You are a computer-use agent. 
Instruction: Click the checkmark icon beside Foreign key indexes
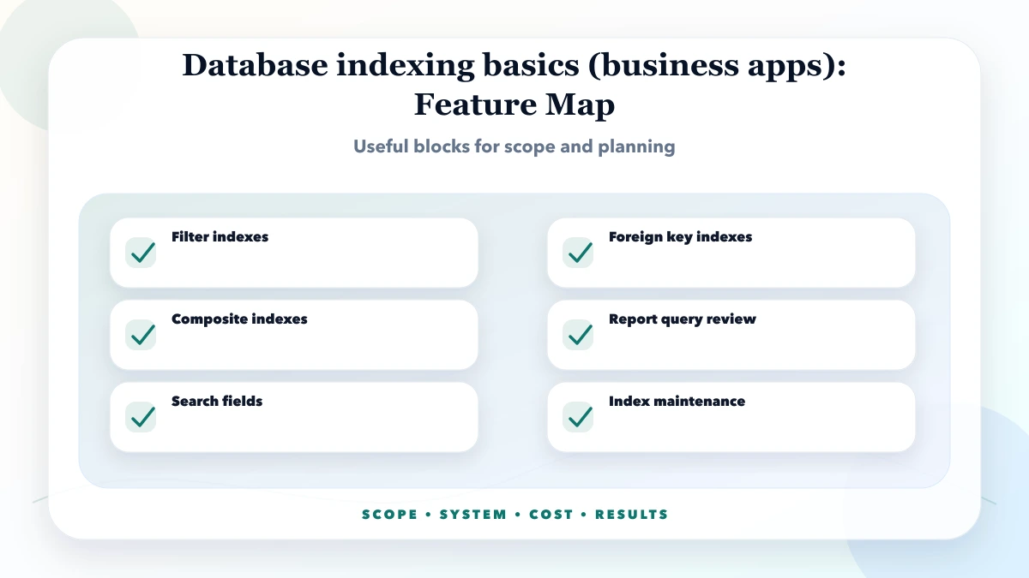point(578,253)
